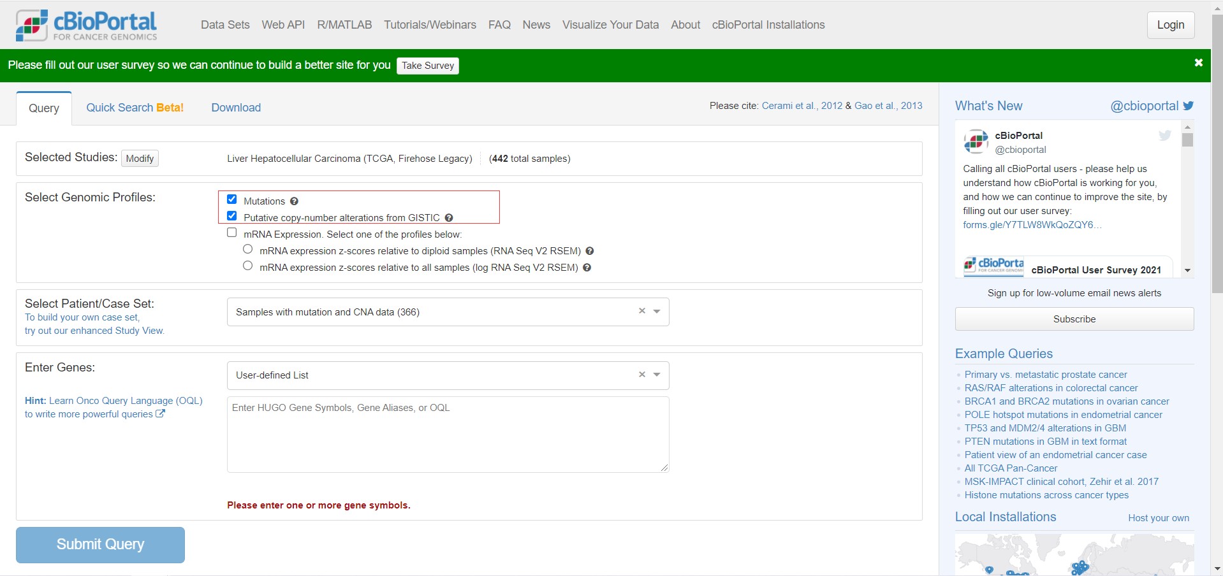The image size is (1223, 576).
Task: Enable the mRNA Expression checkbox
Action: (x=232, y=233)
